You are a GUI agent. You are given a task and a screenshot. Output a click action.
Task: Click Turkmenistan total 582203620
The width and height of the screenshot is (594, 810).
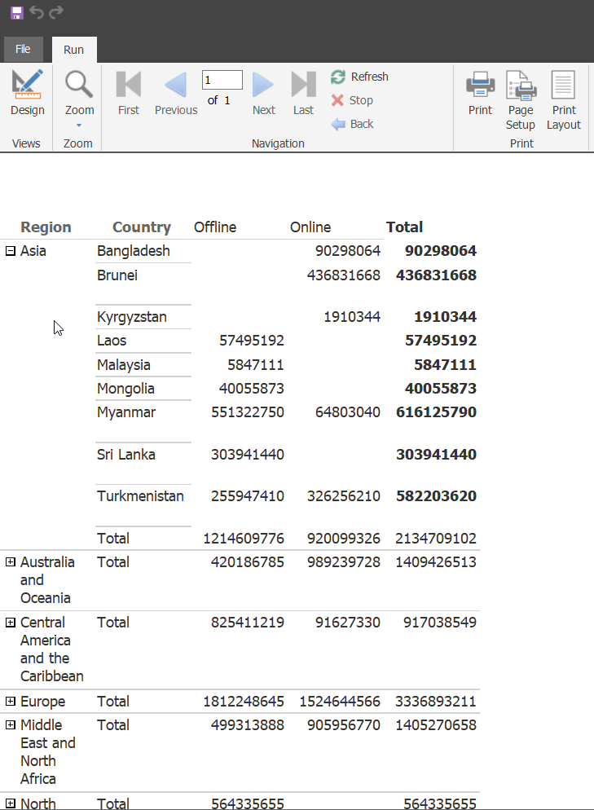tap(436, 496)
